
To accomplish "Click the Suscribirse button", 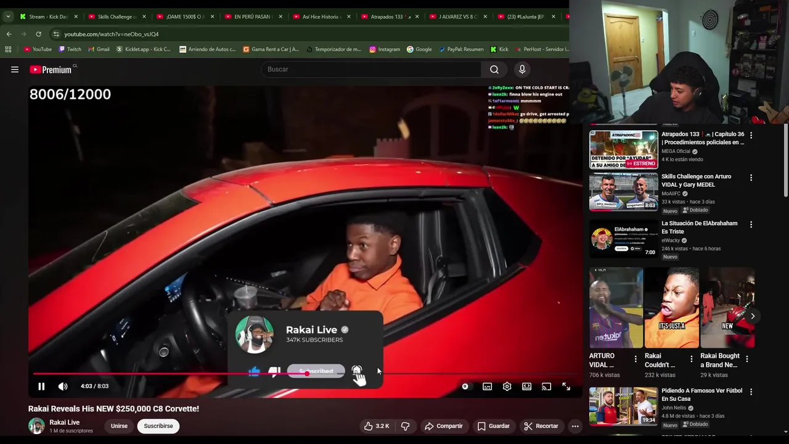I will coord(158,426).
